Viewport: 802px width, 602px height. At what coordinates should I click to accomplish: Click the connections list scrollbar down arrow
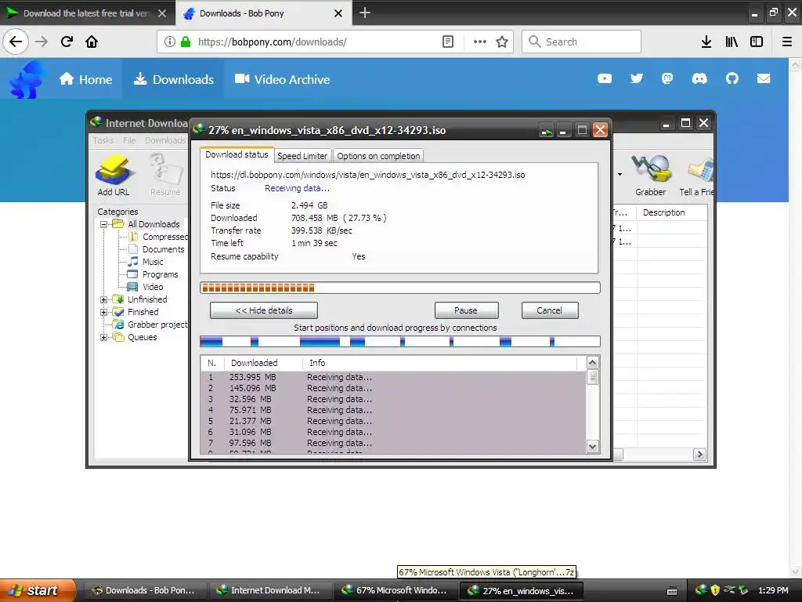[x=592, y=446]
